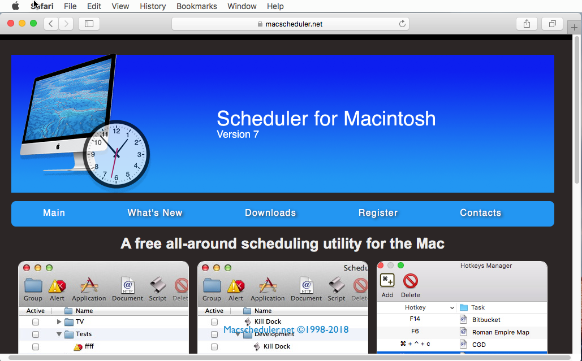This screenshot has height=361, width=582.
Task: Click the Task column header in Hotkeys Manager
Action: pos(478,307)
